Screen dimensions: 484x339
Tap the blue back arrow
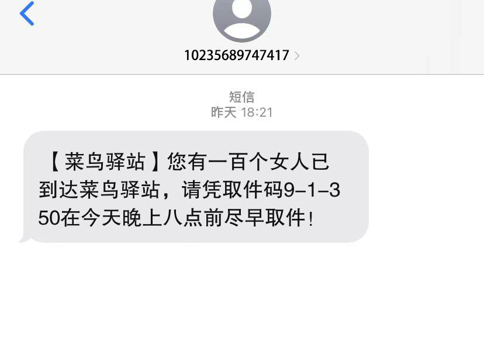27,13
